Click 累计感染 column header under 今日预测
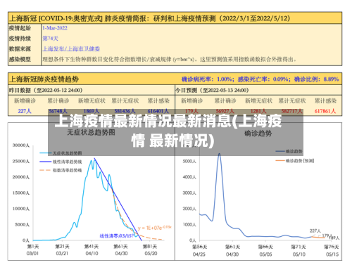352x265 pixels. click(x=325, y=101)
